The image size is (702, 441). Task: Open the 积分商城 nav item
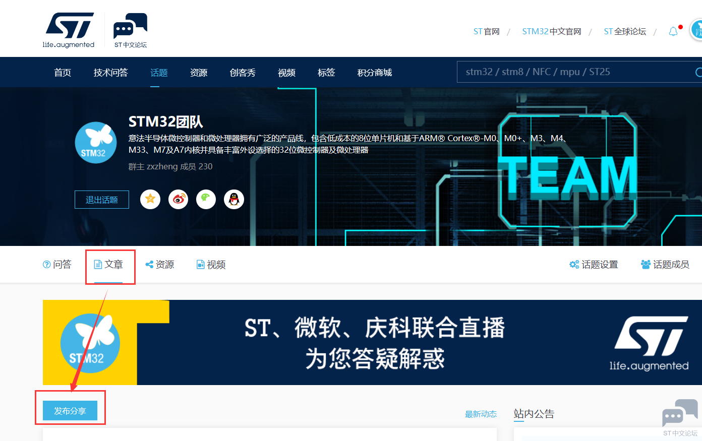point(375,73)
